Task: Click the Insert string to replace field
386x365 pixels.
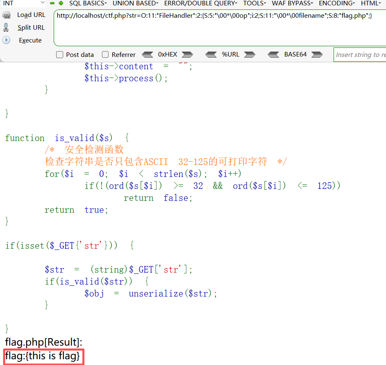Action: (360, 54)
